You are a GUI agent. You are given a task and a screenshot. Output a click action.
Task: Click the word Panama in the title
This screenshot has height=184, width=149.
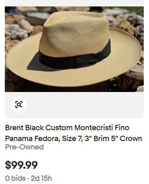[19, 139]
